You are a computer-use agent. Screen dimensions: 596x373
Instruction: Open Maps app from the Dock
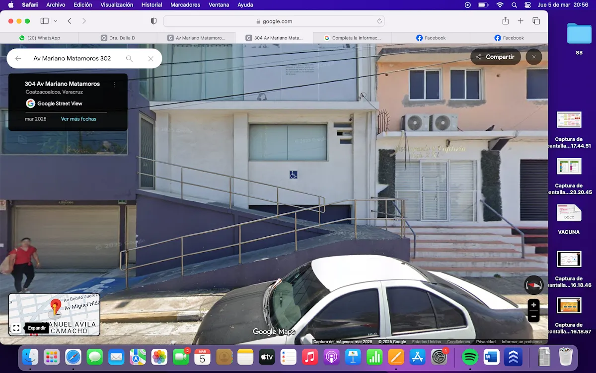(x=138, y=357)
